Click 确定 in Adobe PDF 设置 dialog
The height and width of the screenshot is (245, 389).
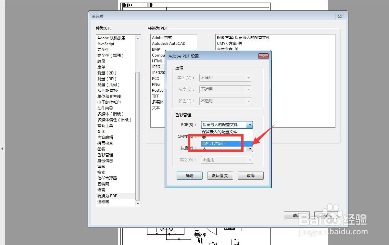pos(190,176)
